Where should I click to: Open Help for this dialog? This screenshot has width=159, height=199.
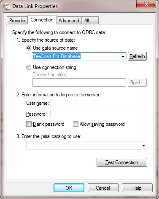point(137,188)
